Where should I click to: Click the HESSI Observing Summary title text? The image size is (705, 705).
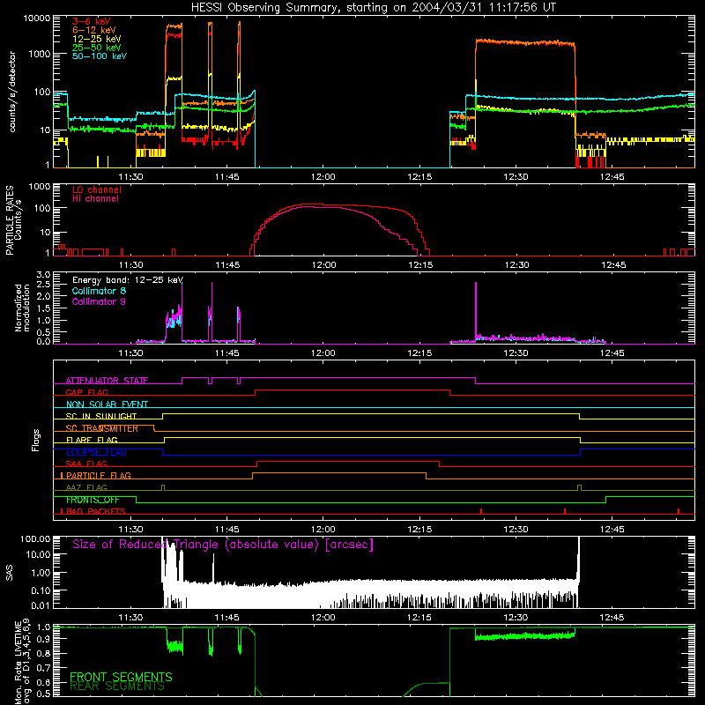[x=373, y=8]
